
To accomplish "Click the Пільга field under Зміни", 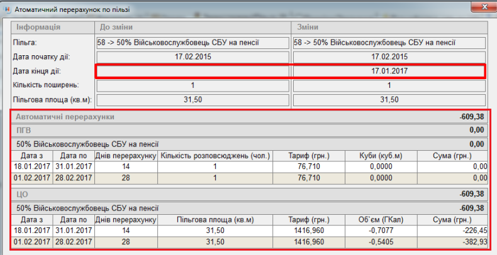I will (x=389, y=43).
